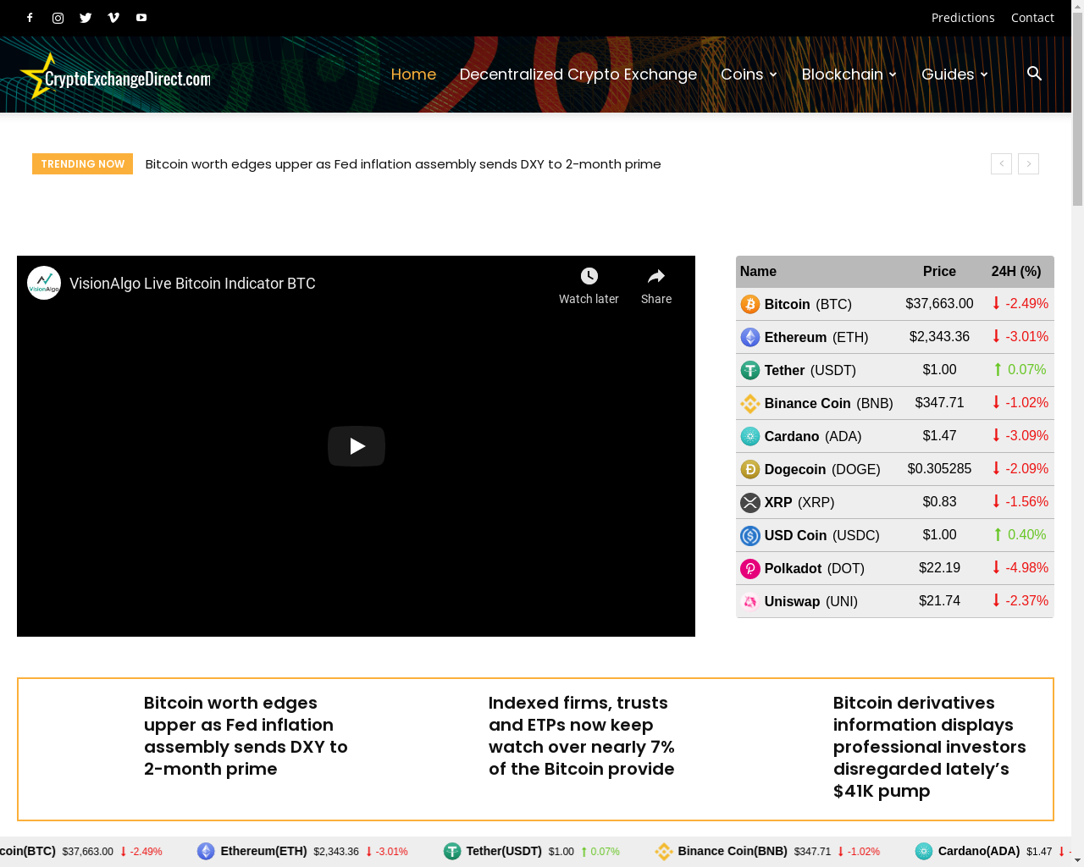Click Tether change 0.07% in table
This screenshot has height=867, width=1084.
[1020, 369]
